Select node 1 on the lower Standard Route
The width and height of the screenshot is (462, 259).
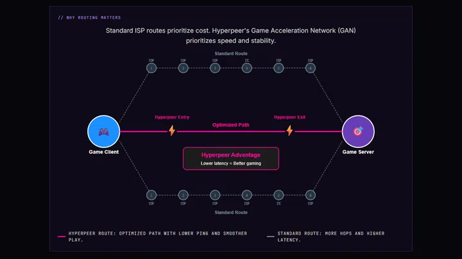click(x=151, y=195)
